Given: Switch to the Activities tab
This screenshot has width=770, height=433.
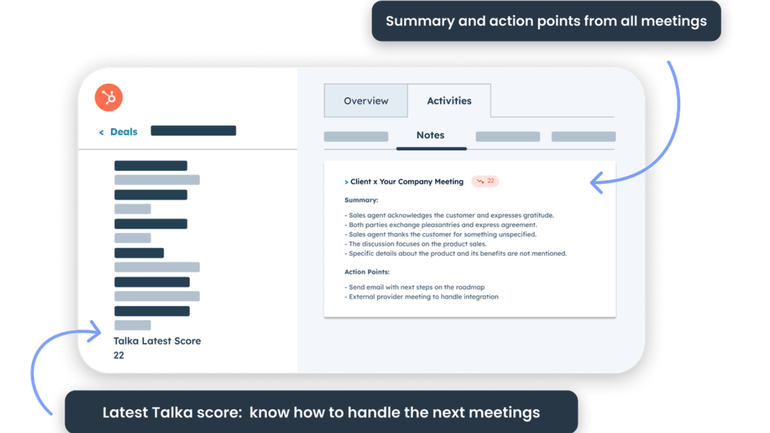Looking at the screenshot, I should [449, 101].
